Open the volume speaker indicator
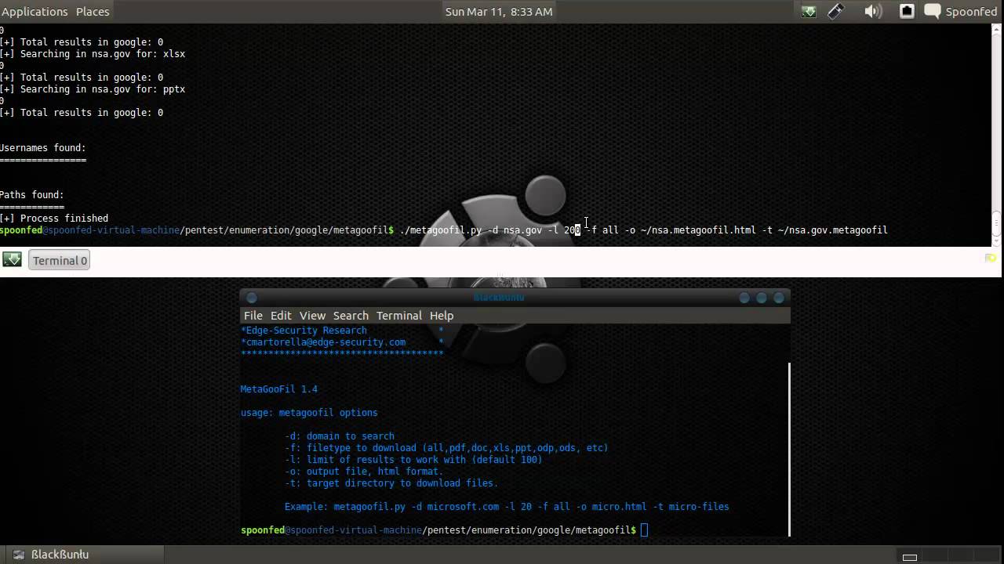Viewport: 1004px width, 564px height. [873, 12]
